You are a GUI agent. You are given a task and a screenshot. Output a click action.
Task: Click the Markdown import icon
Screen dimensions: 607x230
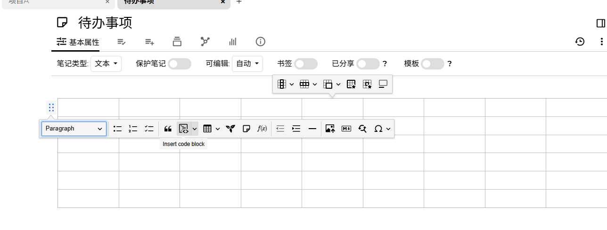tap(346, 129)
